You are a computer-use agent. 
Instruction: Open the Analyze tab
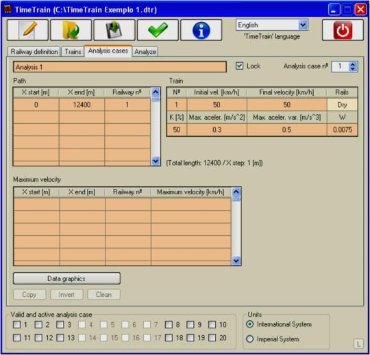pyautogui.click(x=145, y=51)
